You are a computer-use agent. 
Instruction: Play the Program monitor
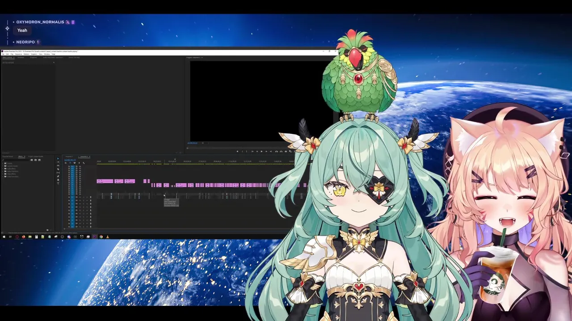pos(261,151)
